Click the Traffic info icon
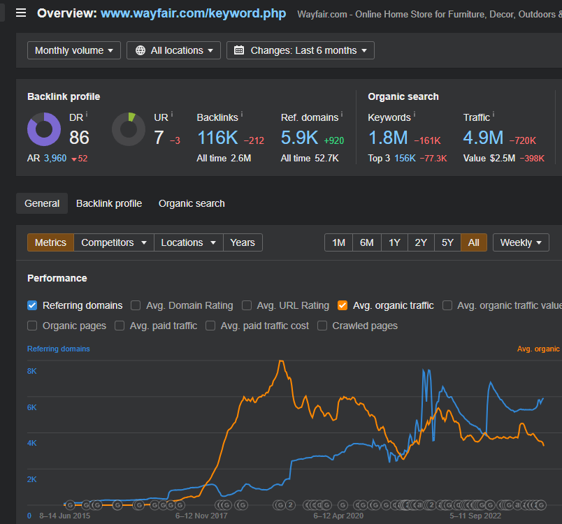Image resolution: width=562 pixels, height=524 pixels. coord(493,114)
